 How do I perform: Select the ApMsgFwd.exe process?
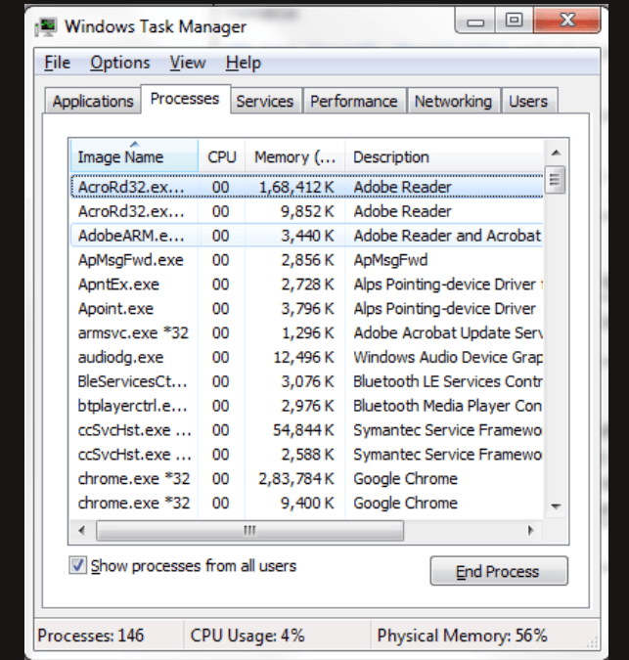coord(307,260)
